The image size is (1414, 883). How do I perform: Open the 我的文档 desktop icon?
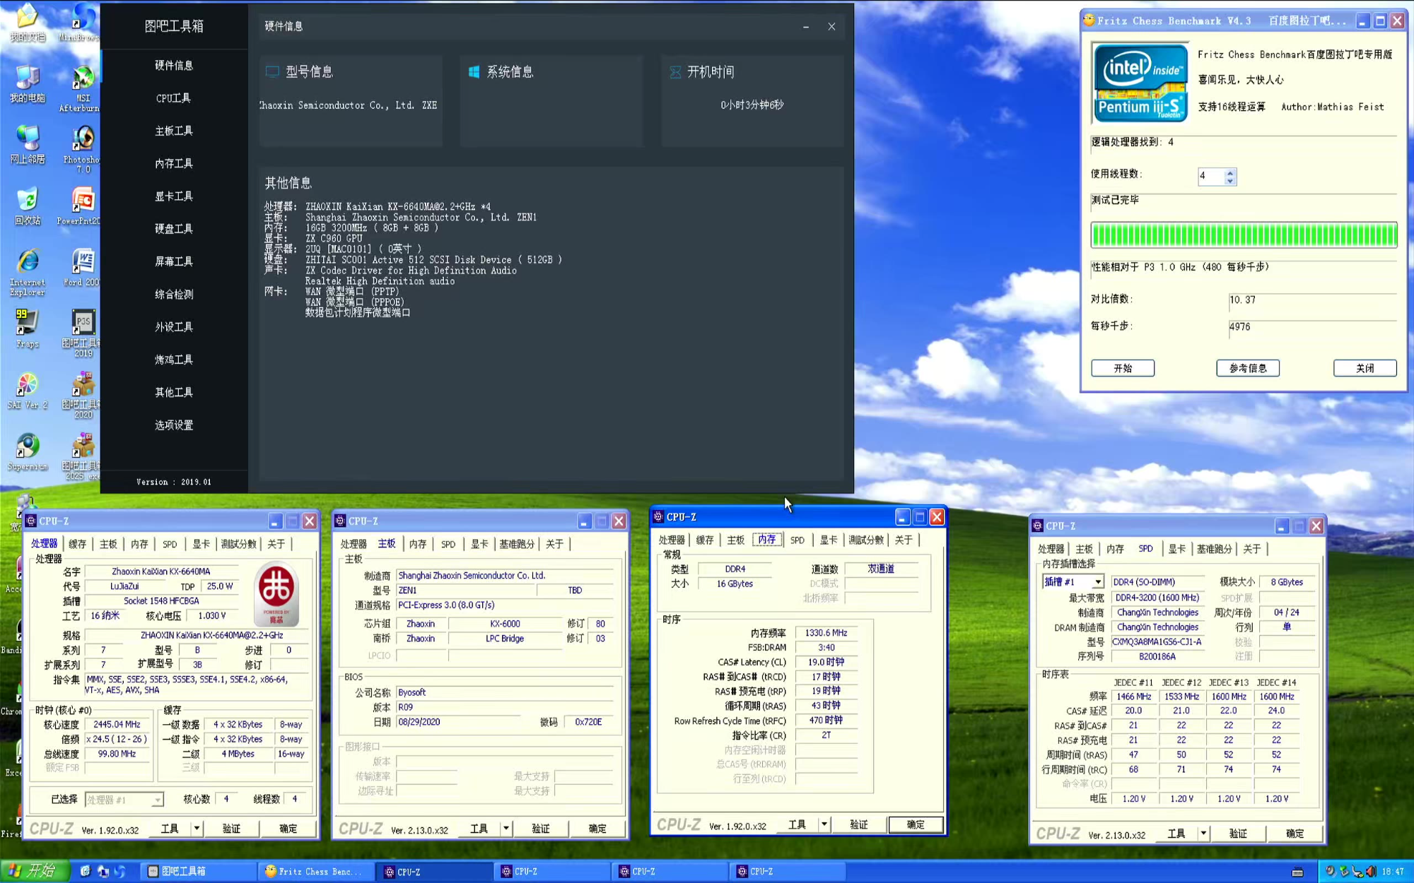pyautogui.click(x=27, y=21)
